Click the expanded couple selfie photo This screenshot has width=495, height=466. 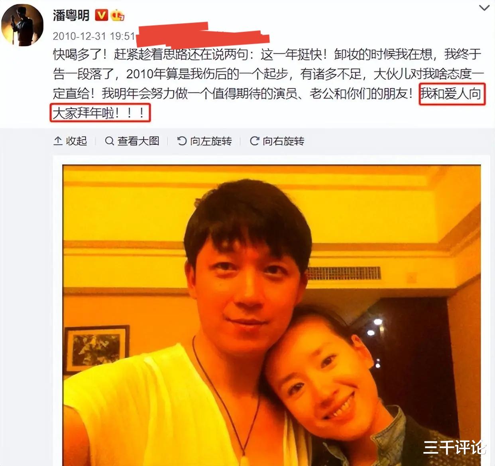click(x=271, y=315)
